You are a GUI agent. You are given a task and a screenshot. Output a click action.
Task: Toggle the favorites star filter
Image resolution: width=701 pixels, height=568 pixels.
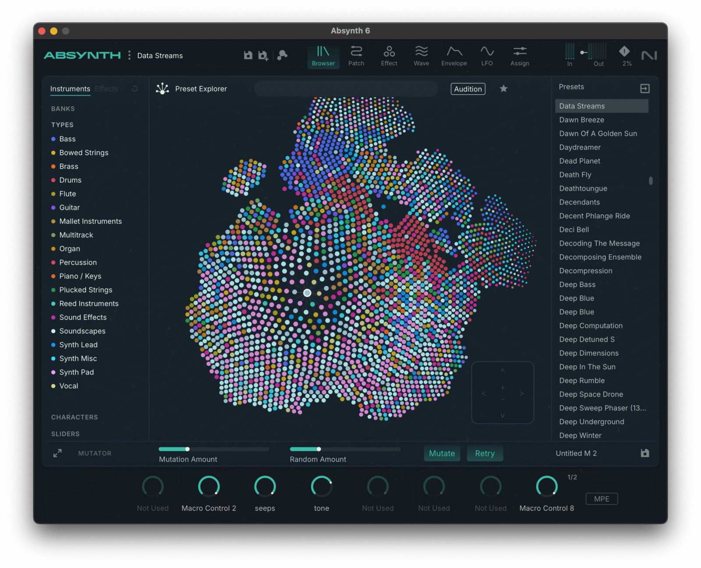tap(503, 88)
